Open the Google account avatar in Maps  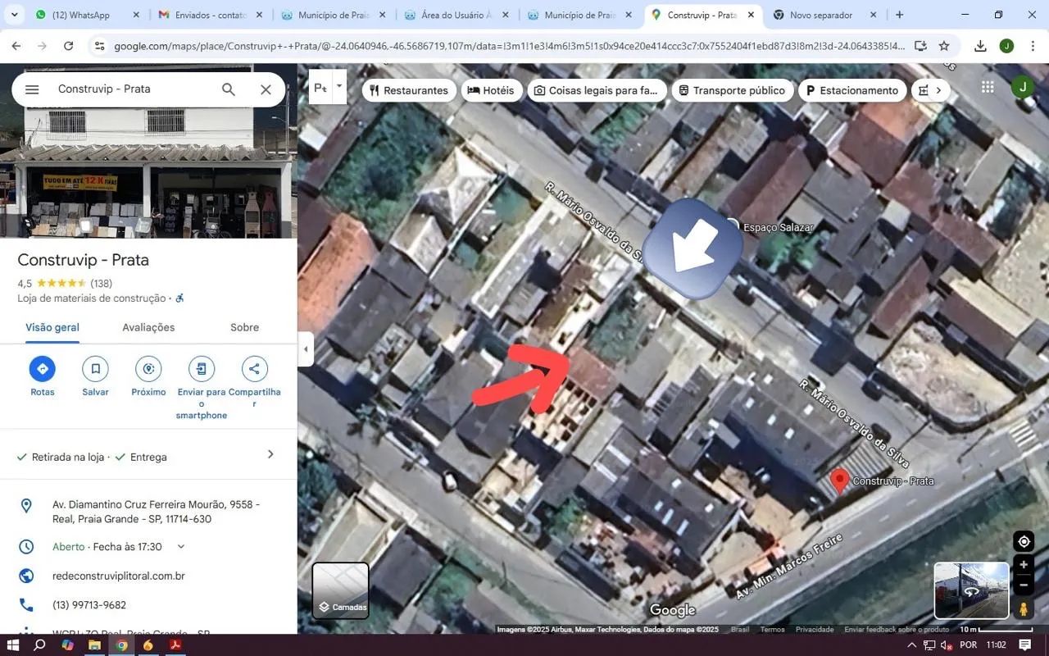pyautogui.click(x=1022, y=87)
